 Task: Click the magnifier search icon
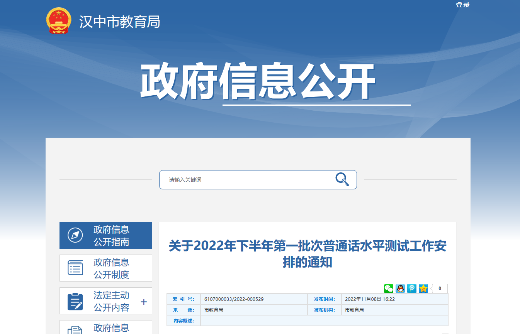click(x=342, y=179)
